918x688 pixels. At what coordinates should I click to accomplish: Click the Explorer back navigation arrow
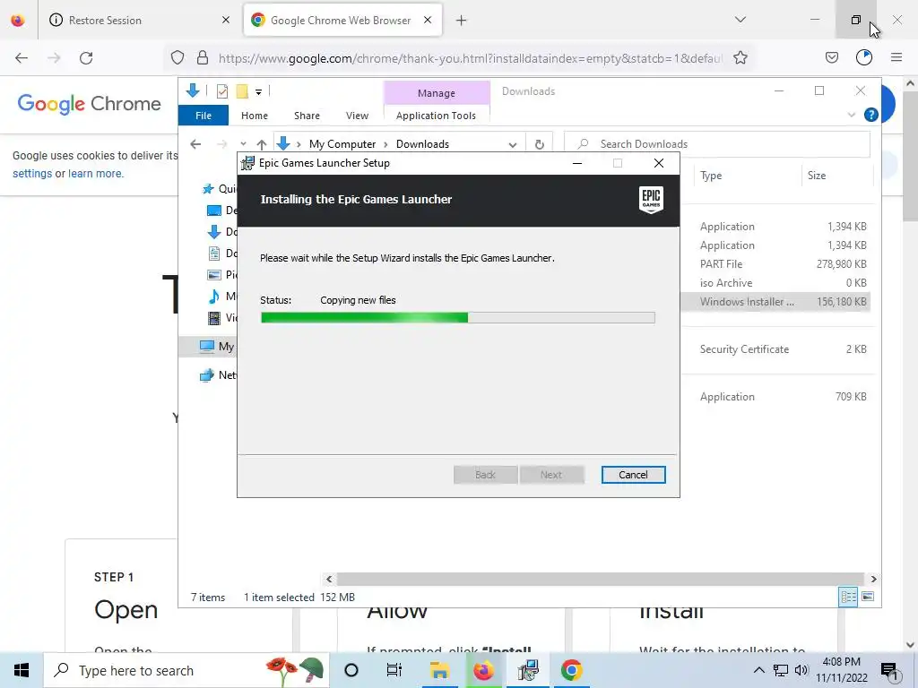click(x=195, y=144)
